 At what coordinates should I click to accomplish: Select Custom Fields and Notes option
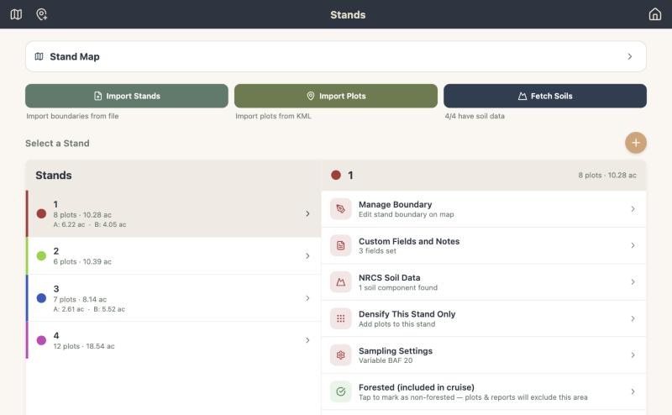point(484,245)
